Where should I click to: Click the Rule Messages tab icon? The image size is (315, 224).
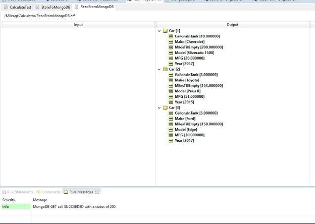[66, 192]
